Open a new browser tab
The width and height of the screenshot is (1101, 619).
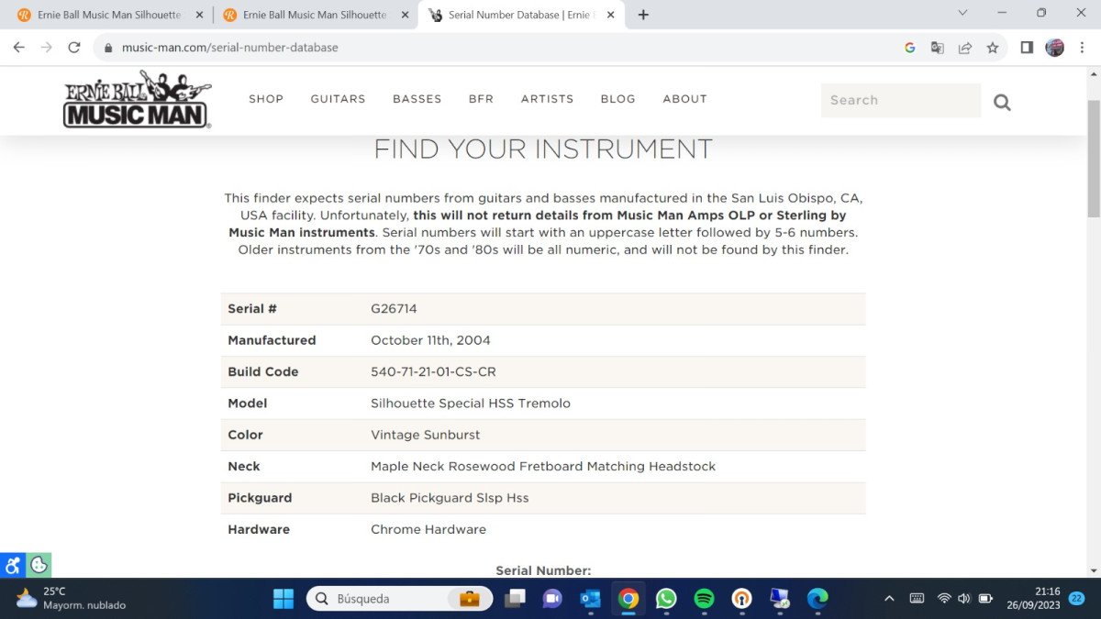tap(643, 15)
